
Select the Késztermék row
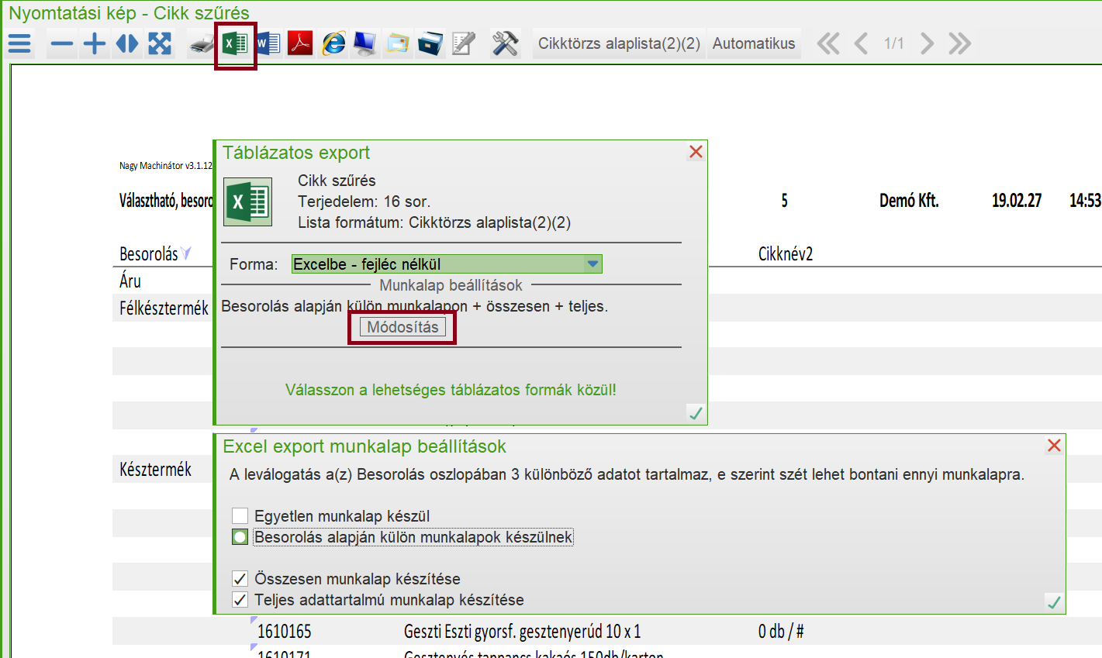155,469
